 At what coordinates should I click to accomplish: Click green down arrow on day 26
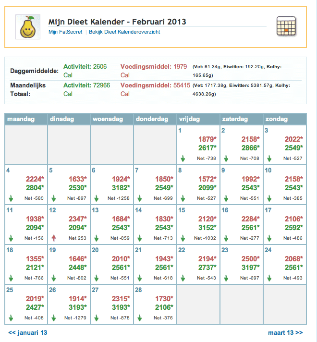[x=54, y=318]
